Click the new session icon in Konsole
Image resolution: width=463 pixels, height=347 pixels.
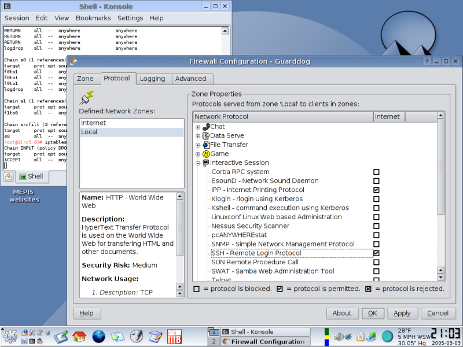pos(9,177)
